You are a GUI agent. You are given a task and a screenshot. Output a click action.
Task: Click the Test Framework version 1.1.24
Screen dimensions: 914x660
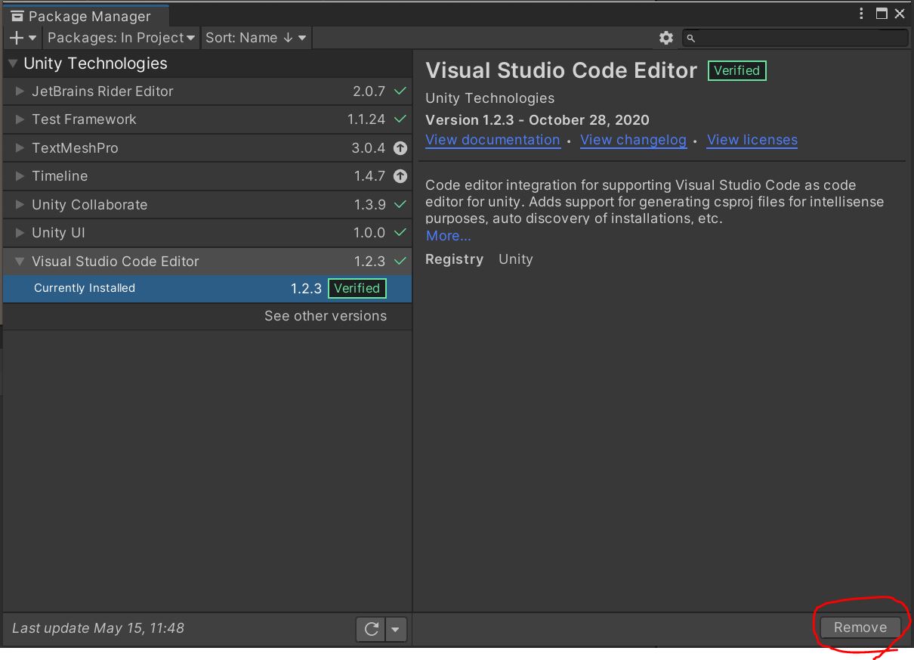[x=366, y=119]
